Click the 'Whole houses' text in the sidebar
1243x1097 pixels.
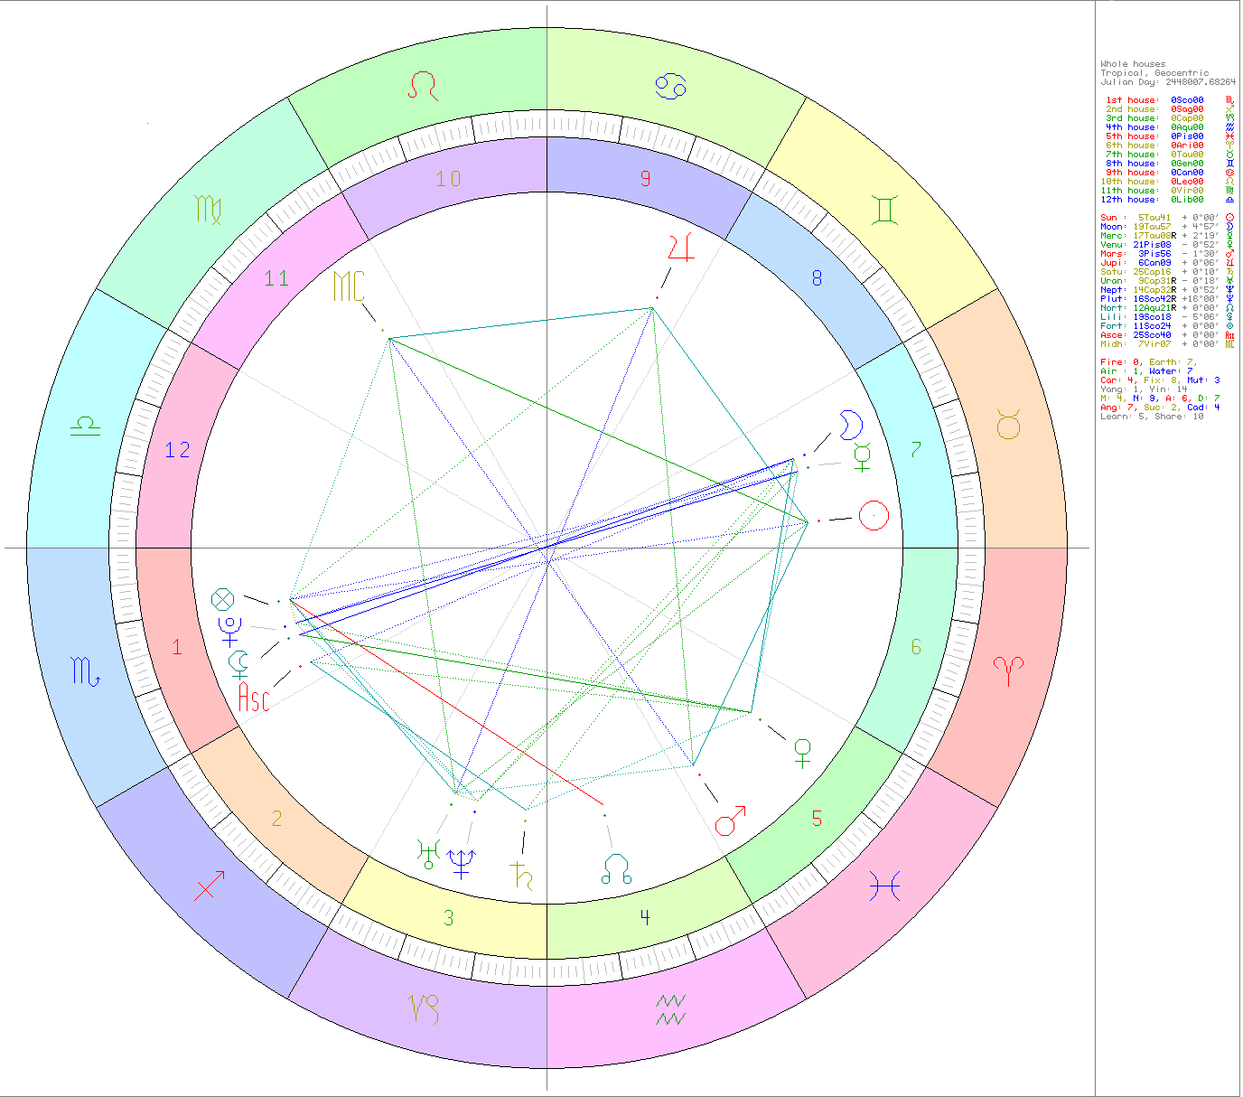(1133, 64)
